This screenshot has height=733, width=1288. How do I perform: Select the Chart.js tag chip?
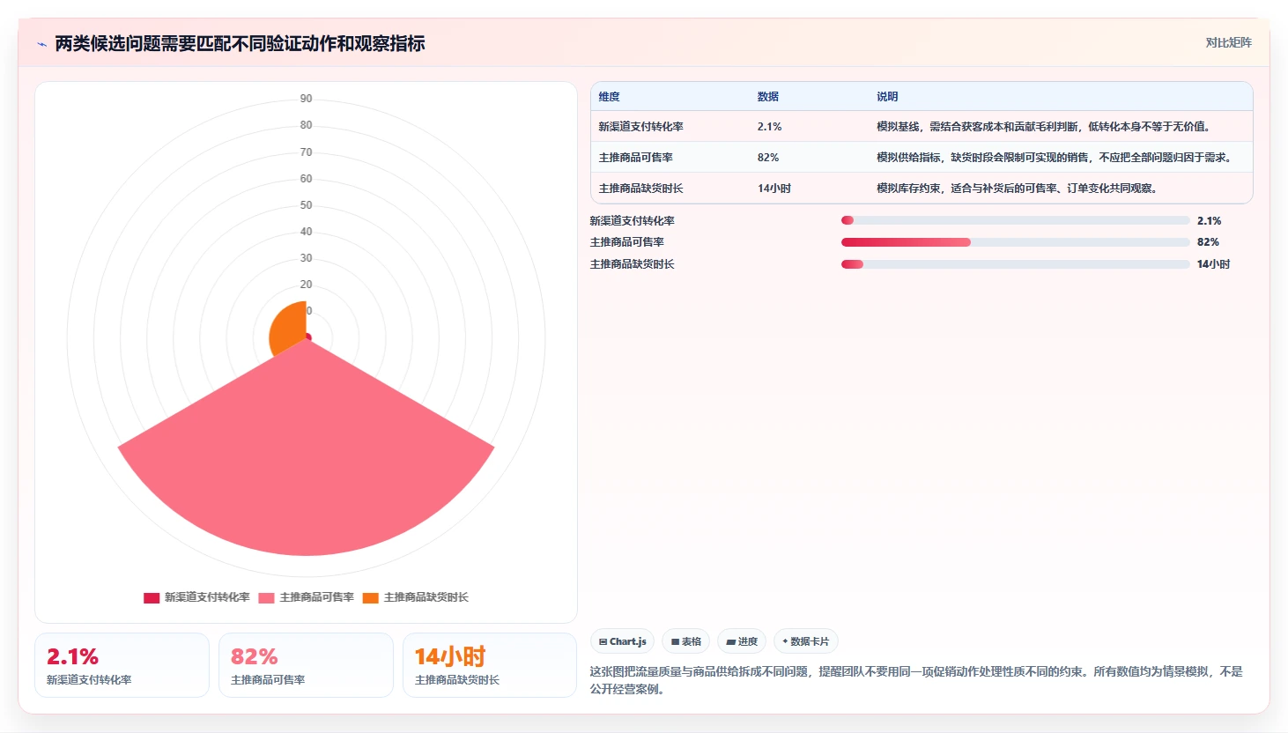coord(622,641)
